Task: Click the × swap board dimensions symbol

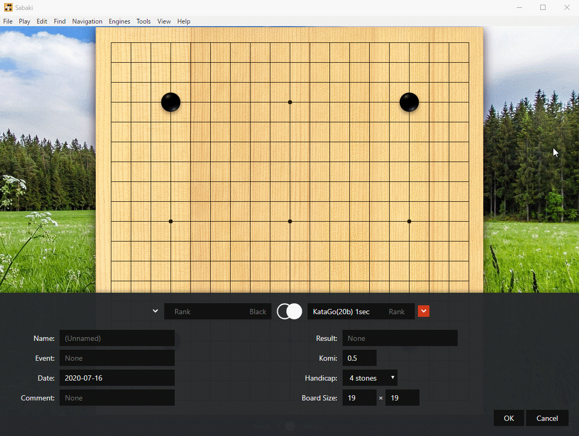Action: [x=381, y=398]
